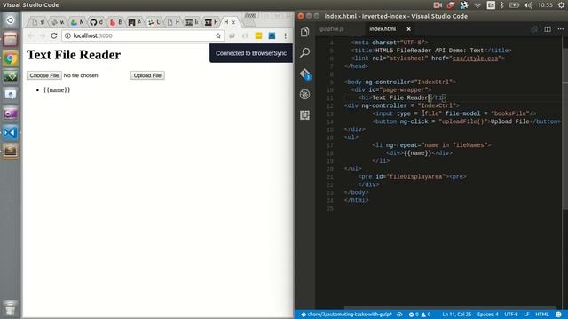The image size is (568, 319).
Task: Open Chrome three-dot menu
Action: [286, 35]
